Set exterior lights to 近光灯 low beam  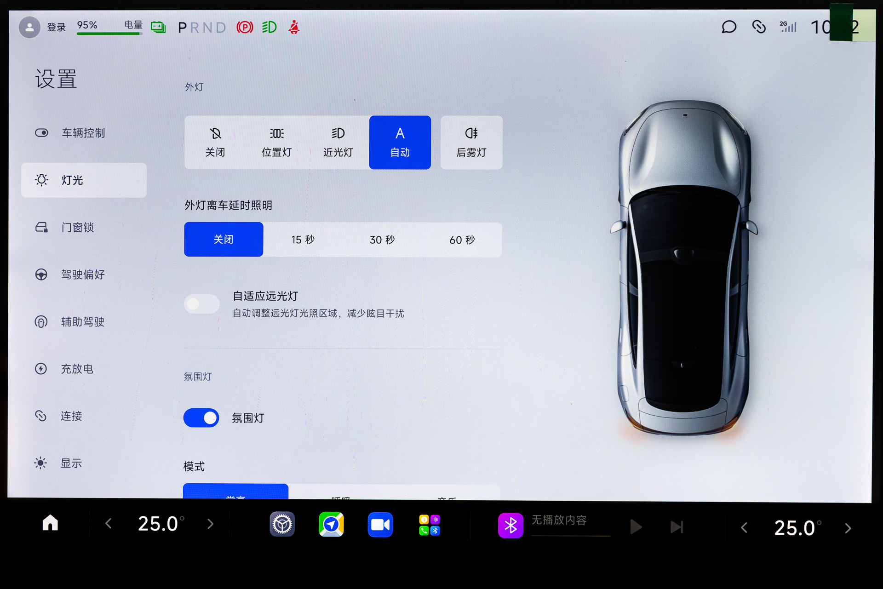(338, 143)
